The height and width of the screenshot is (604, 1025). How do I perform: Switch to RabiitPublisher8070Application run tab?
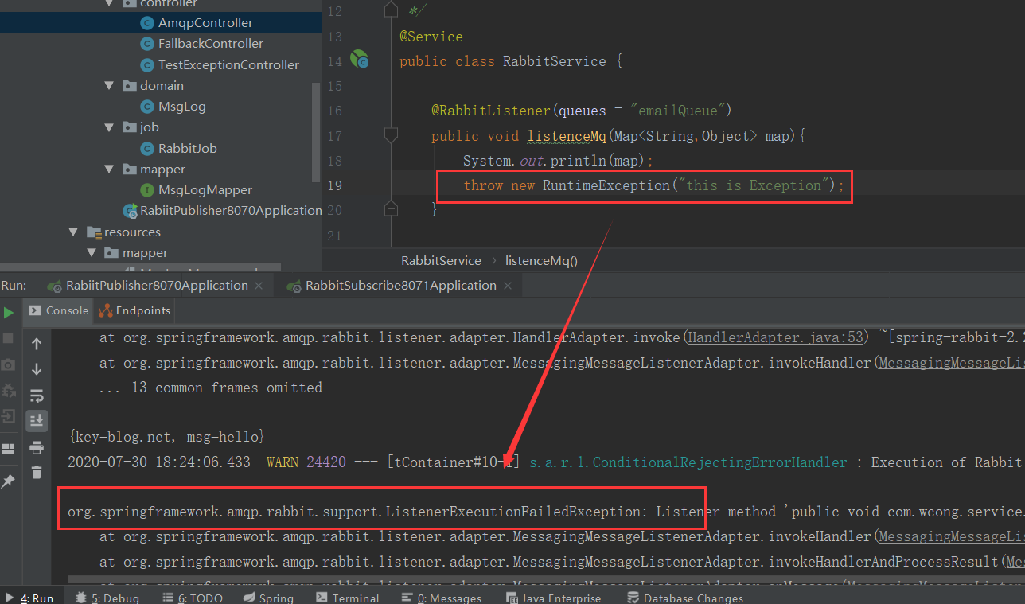157,286
